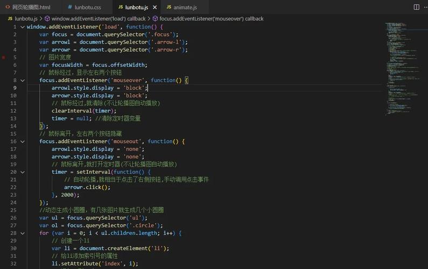The width and height of the screenshot is (428, 269).
Task: Fold the for loop at line 28
Action: pyautogui.click(x=22, y=233)
